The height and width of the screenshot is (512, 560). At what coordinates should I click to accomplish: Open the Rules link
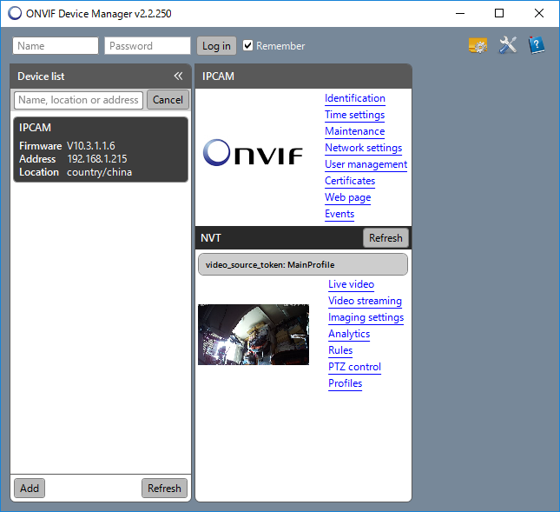tap(340, 350)
